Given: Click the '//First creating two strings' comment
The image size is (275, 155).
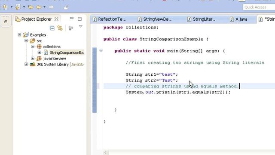Looking at the screenshot, I should 195,63.
